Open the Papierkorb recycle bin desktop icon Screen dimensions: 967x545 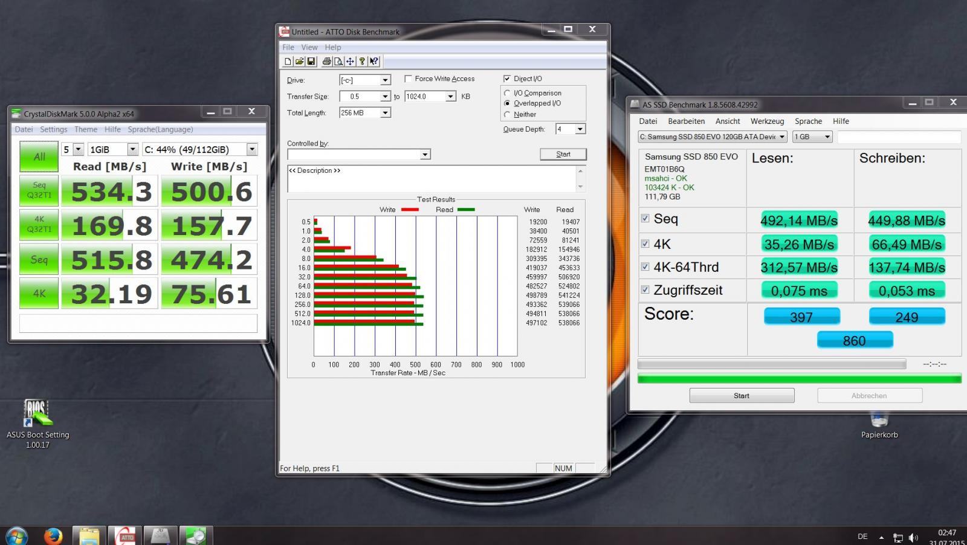(x=879, y=425)
